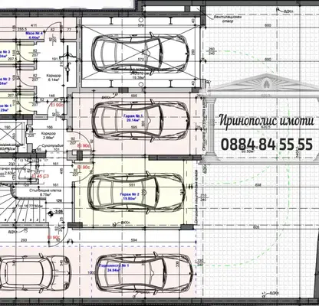Click the Мазе № 4 room label
The height and width of the screenshot is (306, 319).
coord(35,35)
